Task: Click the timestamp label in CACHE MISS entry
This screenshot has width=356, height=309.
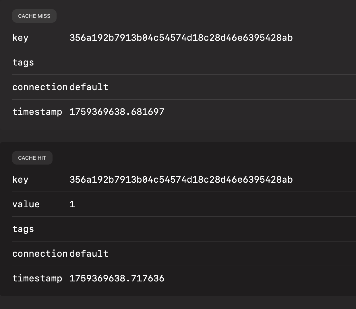Action: tap(37, 112)
